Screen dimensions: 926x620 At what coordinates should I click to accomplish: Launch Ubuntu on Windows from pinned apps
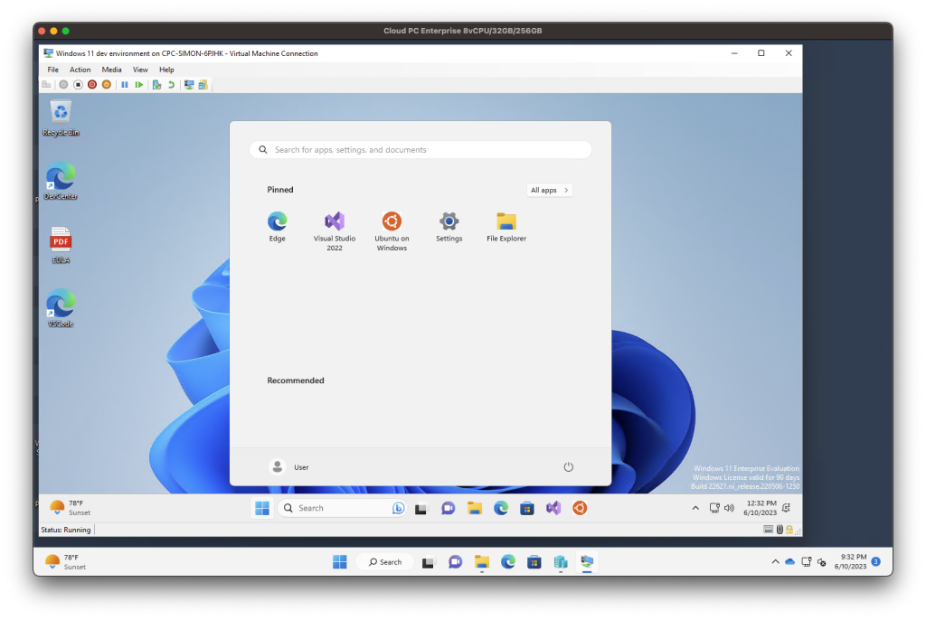[x=392, y=230]
